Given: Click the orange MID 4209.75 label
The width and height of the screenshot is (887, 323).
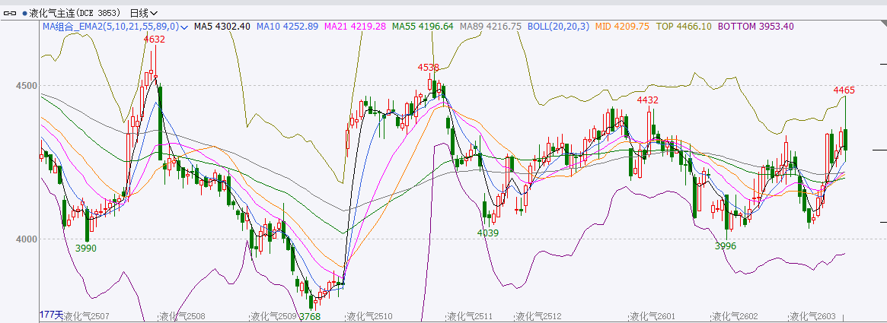Looking at the screenshot, I should coord(622,27).
